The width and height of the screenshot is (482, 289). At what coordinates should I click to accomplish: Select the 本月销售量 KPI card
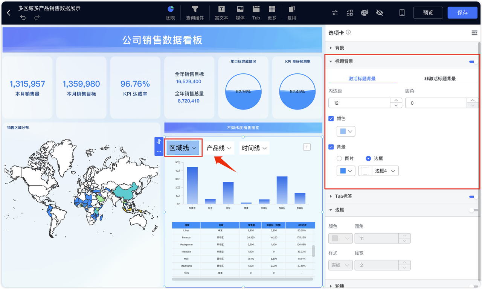[x=27, y=88]
